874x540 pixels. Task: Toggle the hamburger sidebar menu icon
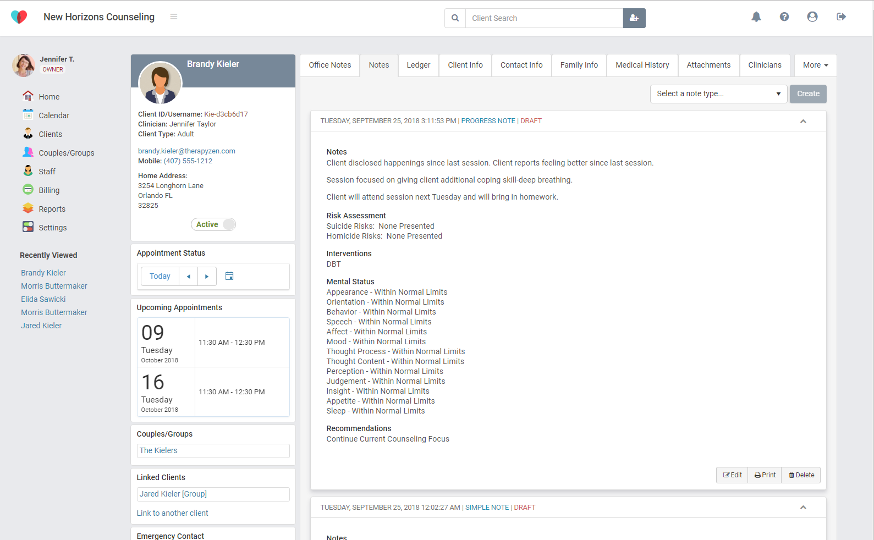click(174, 17)
